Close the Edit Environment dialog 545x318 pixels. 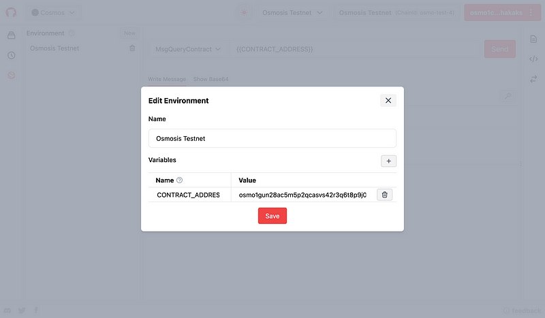(x=388, y=100)
